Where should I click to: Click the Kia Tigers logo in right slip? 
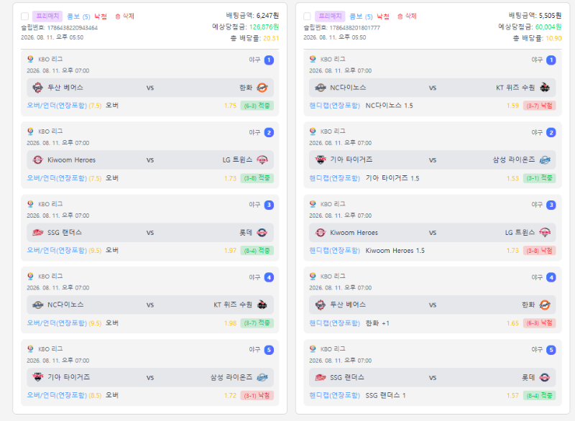(320, 159)
